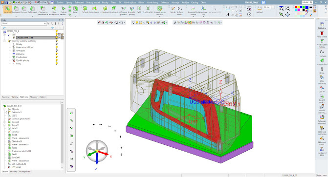The width and height of the screenshot is (328, 177).
Task: Toggle bulb for Všechny viditelné elektrody
Action: click(x=57, y=41)
